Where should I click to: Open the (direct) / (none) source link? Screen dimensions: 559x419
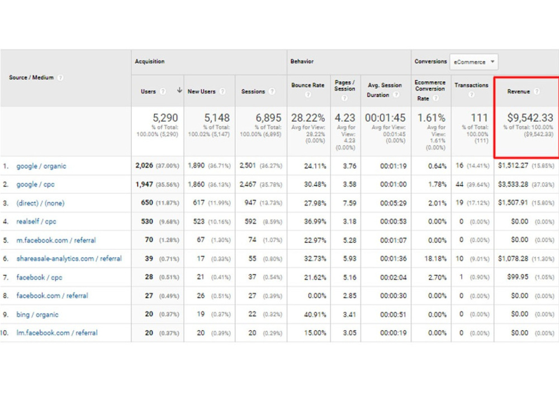click(x=40, y=203)
